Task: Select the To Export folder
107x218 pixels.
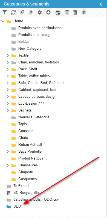Action: [x=21, y=186]
